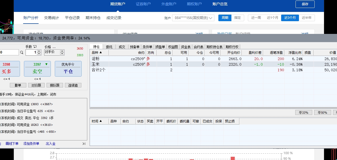Click the 平50% button
The width and height of the screenshot is (337, 160).
(322, 113)
